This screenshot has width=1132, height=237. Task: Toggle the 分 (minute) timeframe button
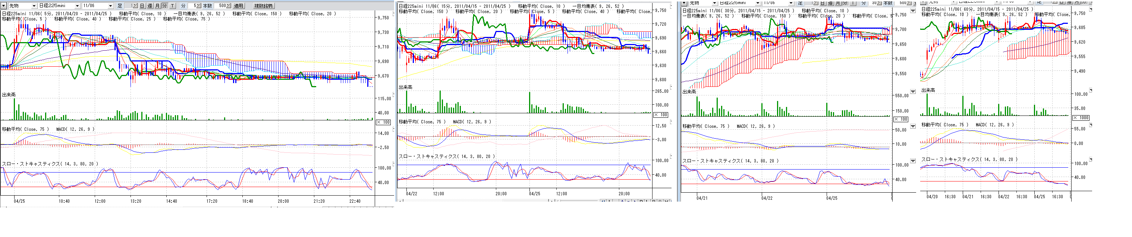pyautogui.click(x=164, y=6)
